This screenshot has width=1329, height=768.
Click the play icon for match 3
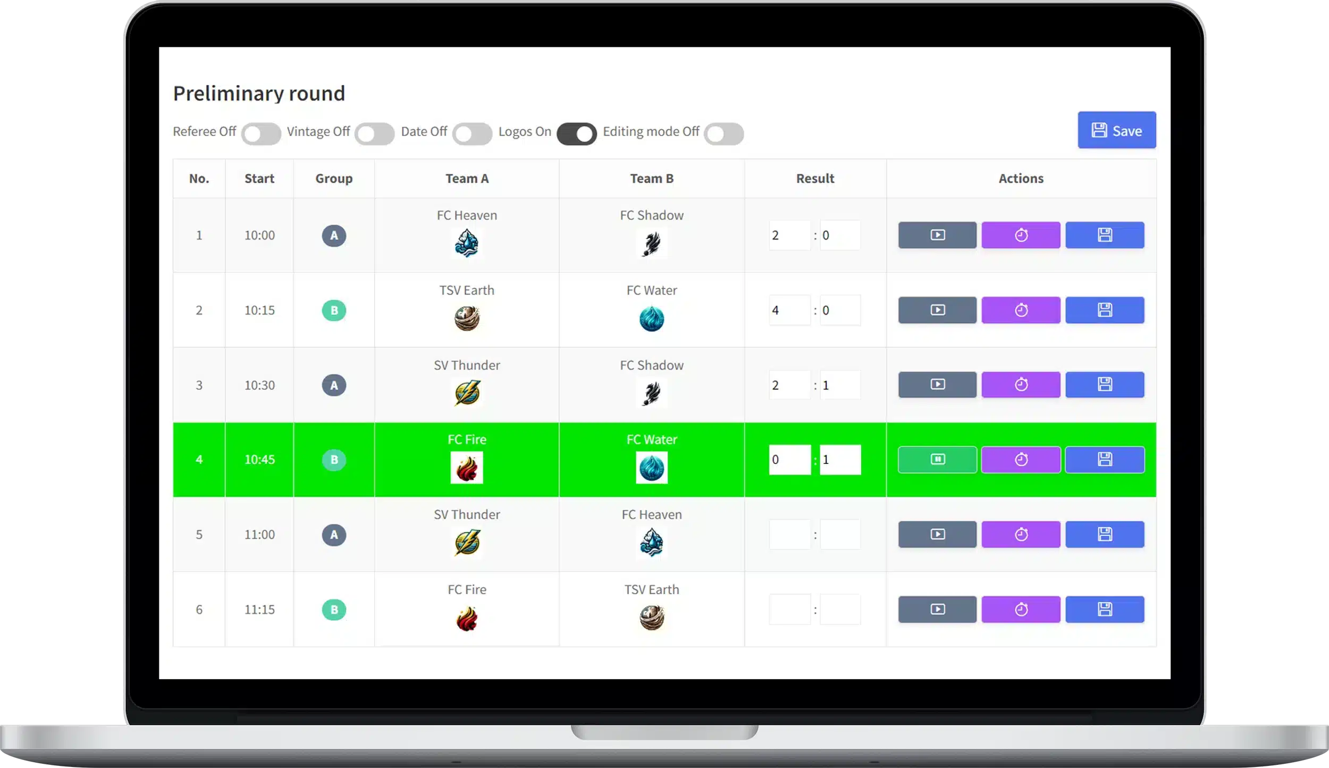(x=937, y=384)
